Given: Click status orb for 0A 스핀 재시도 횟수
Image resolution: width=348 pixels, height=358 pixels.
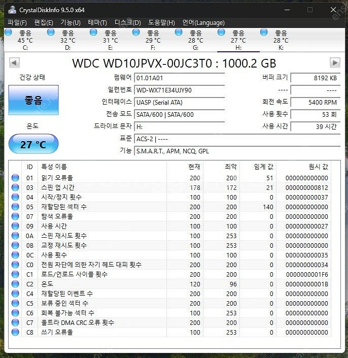Looking at the screenshot, I should click(x=15, y=236).
